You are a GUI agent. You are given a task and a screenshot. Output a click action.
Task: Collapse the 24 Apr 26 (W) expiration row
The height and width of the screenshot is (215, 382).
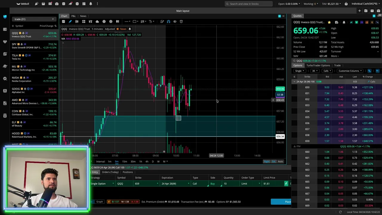coord(295,82)
